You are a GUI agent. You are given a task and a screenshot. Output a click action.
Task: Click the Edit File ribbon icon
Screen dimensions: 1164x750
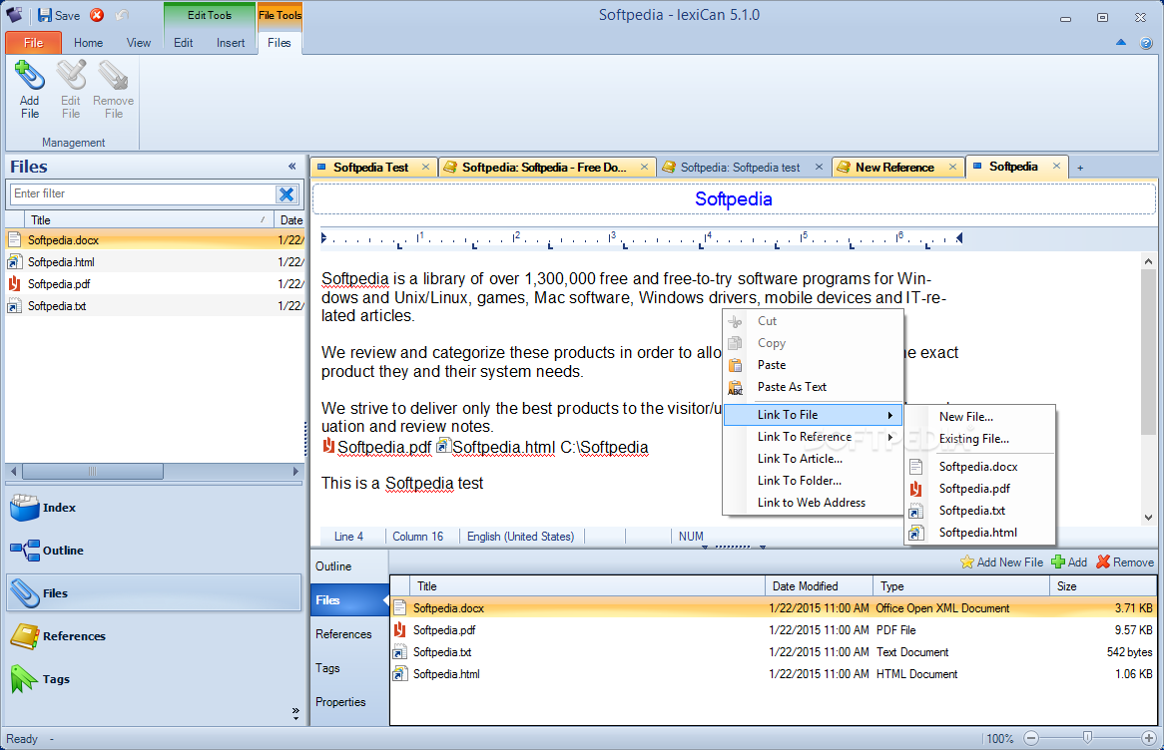click(71, 76)
